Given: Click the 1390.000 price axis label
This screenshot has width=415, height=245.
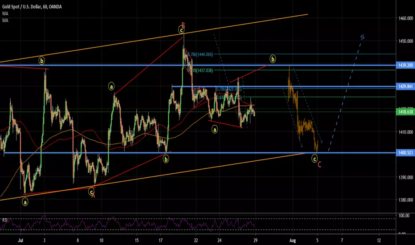Looking at the screenshot, I should (x=406, y=177).
